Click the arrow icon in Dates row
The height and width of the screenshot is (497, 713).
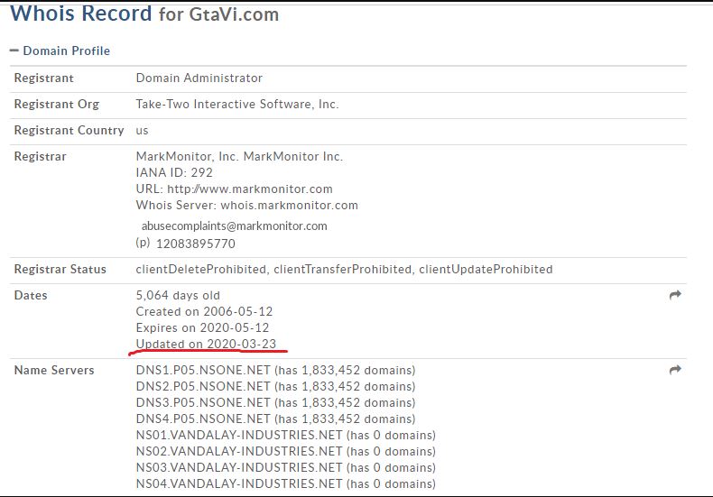(x=674, y=295)
